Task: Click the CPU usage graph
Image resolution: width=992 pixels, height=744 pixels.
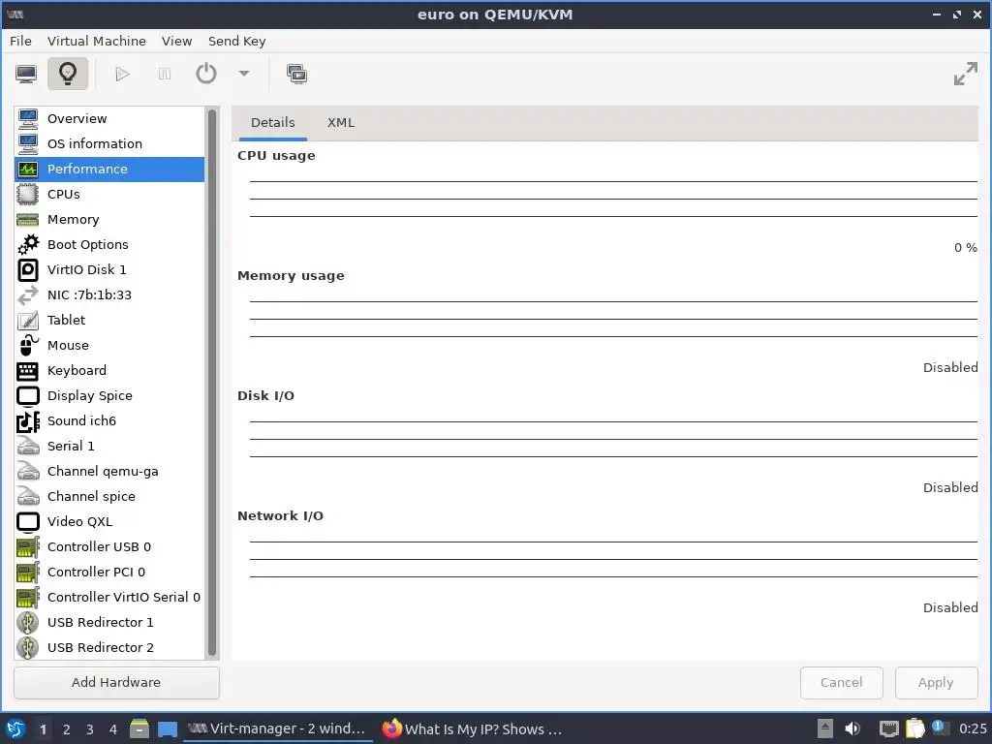Action: [x=613, y=200]
